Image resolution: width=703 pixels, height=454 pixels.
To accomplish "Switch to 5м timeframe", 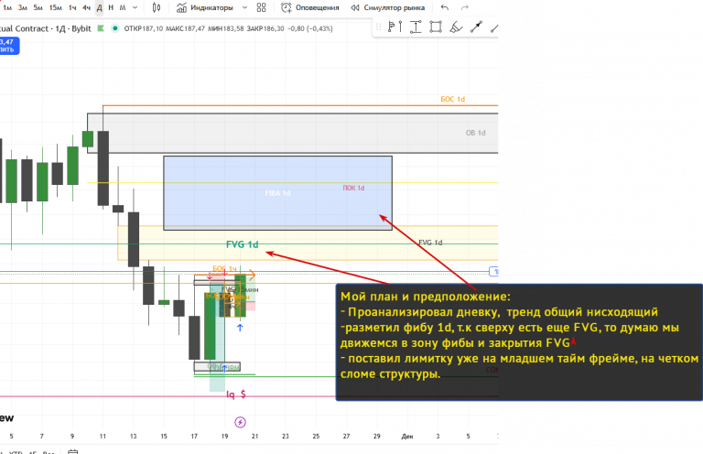I will click(38, 7).
